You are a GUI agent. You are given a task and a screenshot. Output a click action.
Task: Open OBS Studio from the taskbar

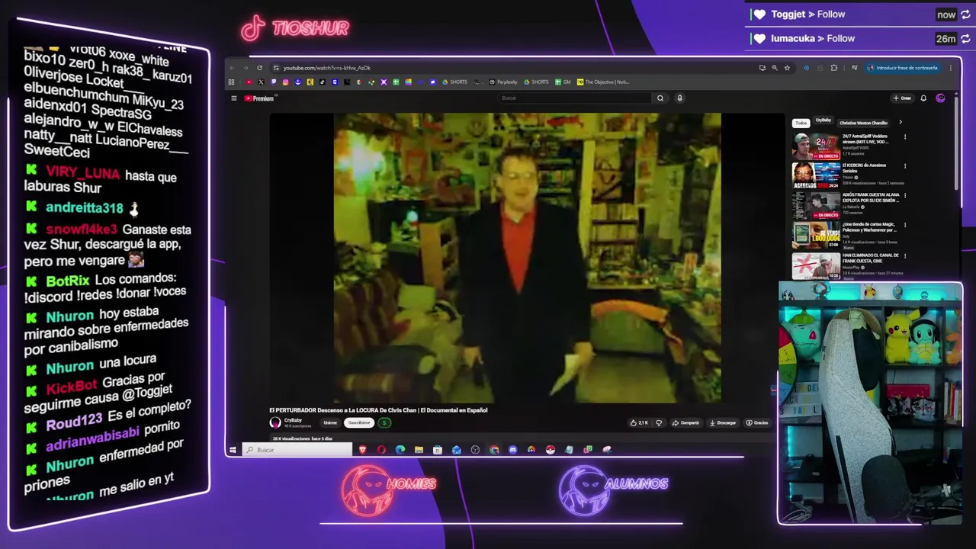(475, 450)
